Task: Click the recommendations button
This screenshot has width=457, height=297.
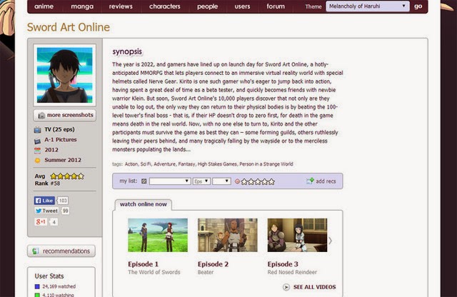Action: 61,251
